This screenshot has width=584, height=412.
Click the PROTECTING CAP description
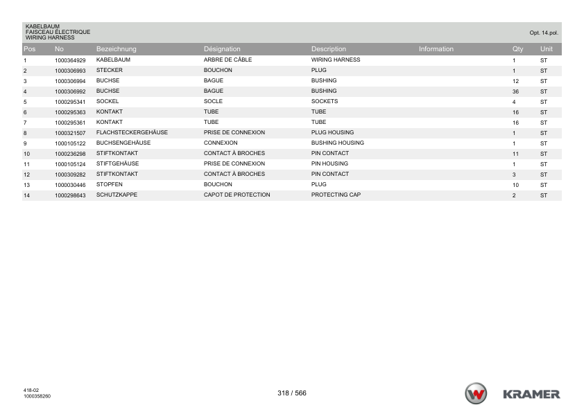[x=336, y=195]
